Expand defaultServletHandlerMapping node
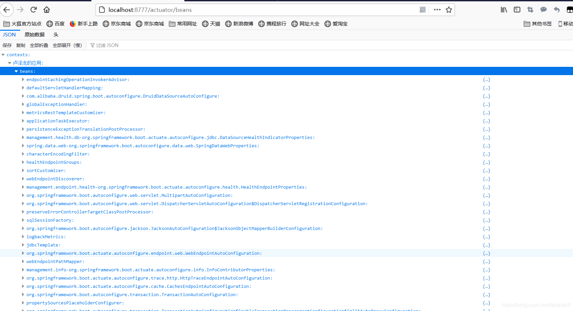Screen dimensions: 573x311 point(23,88)
